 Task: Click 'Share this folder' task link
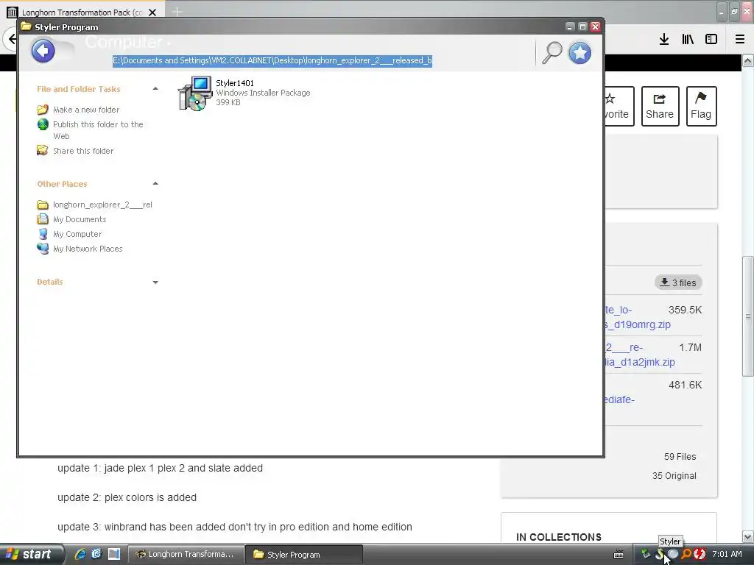[x=83, y=151]
